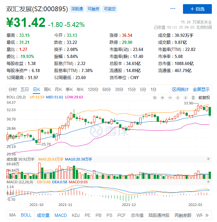The image size is (217, 222).
Task: Toggle the 两融差额 indicator
Action: pyautogui.click(x=183, y=215)
